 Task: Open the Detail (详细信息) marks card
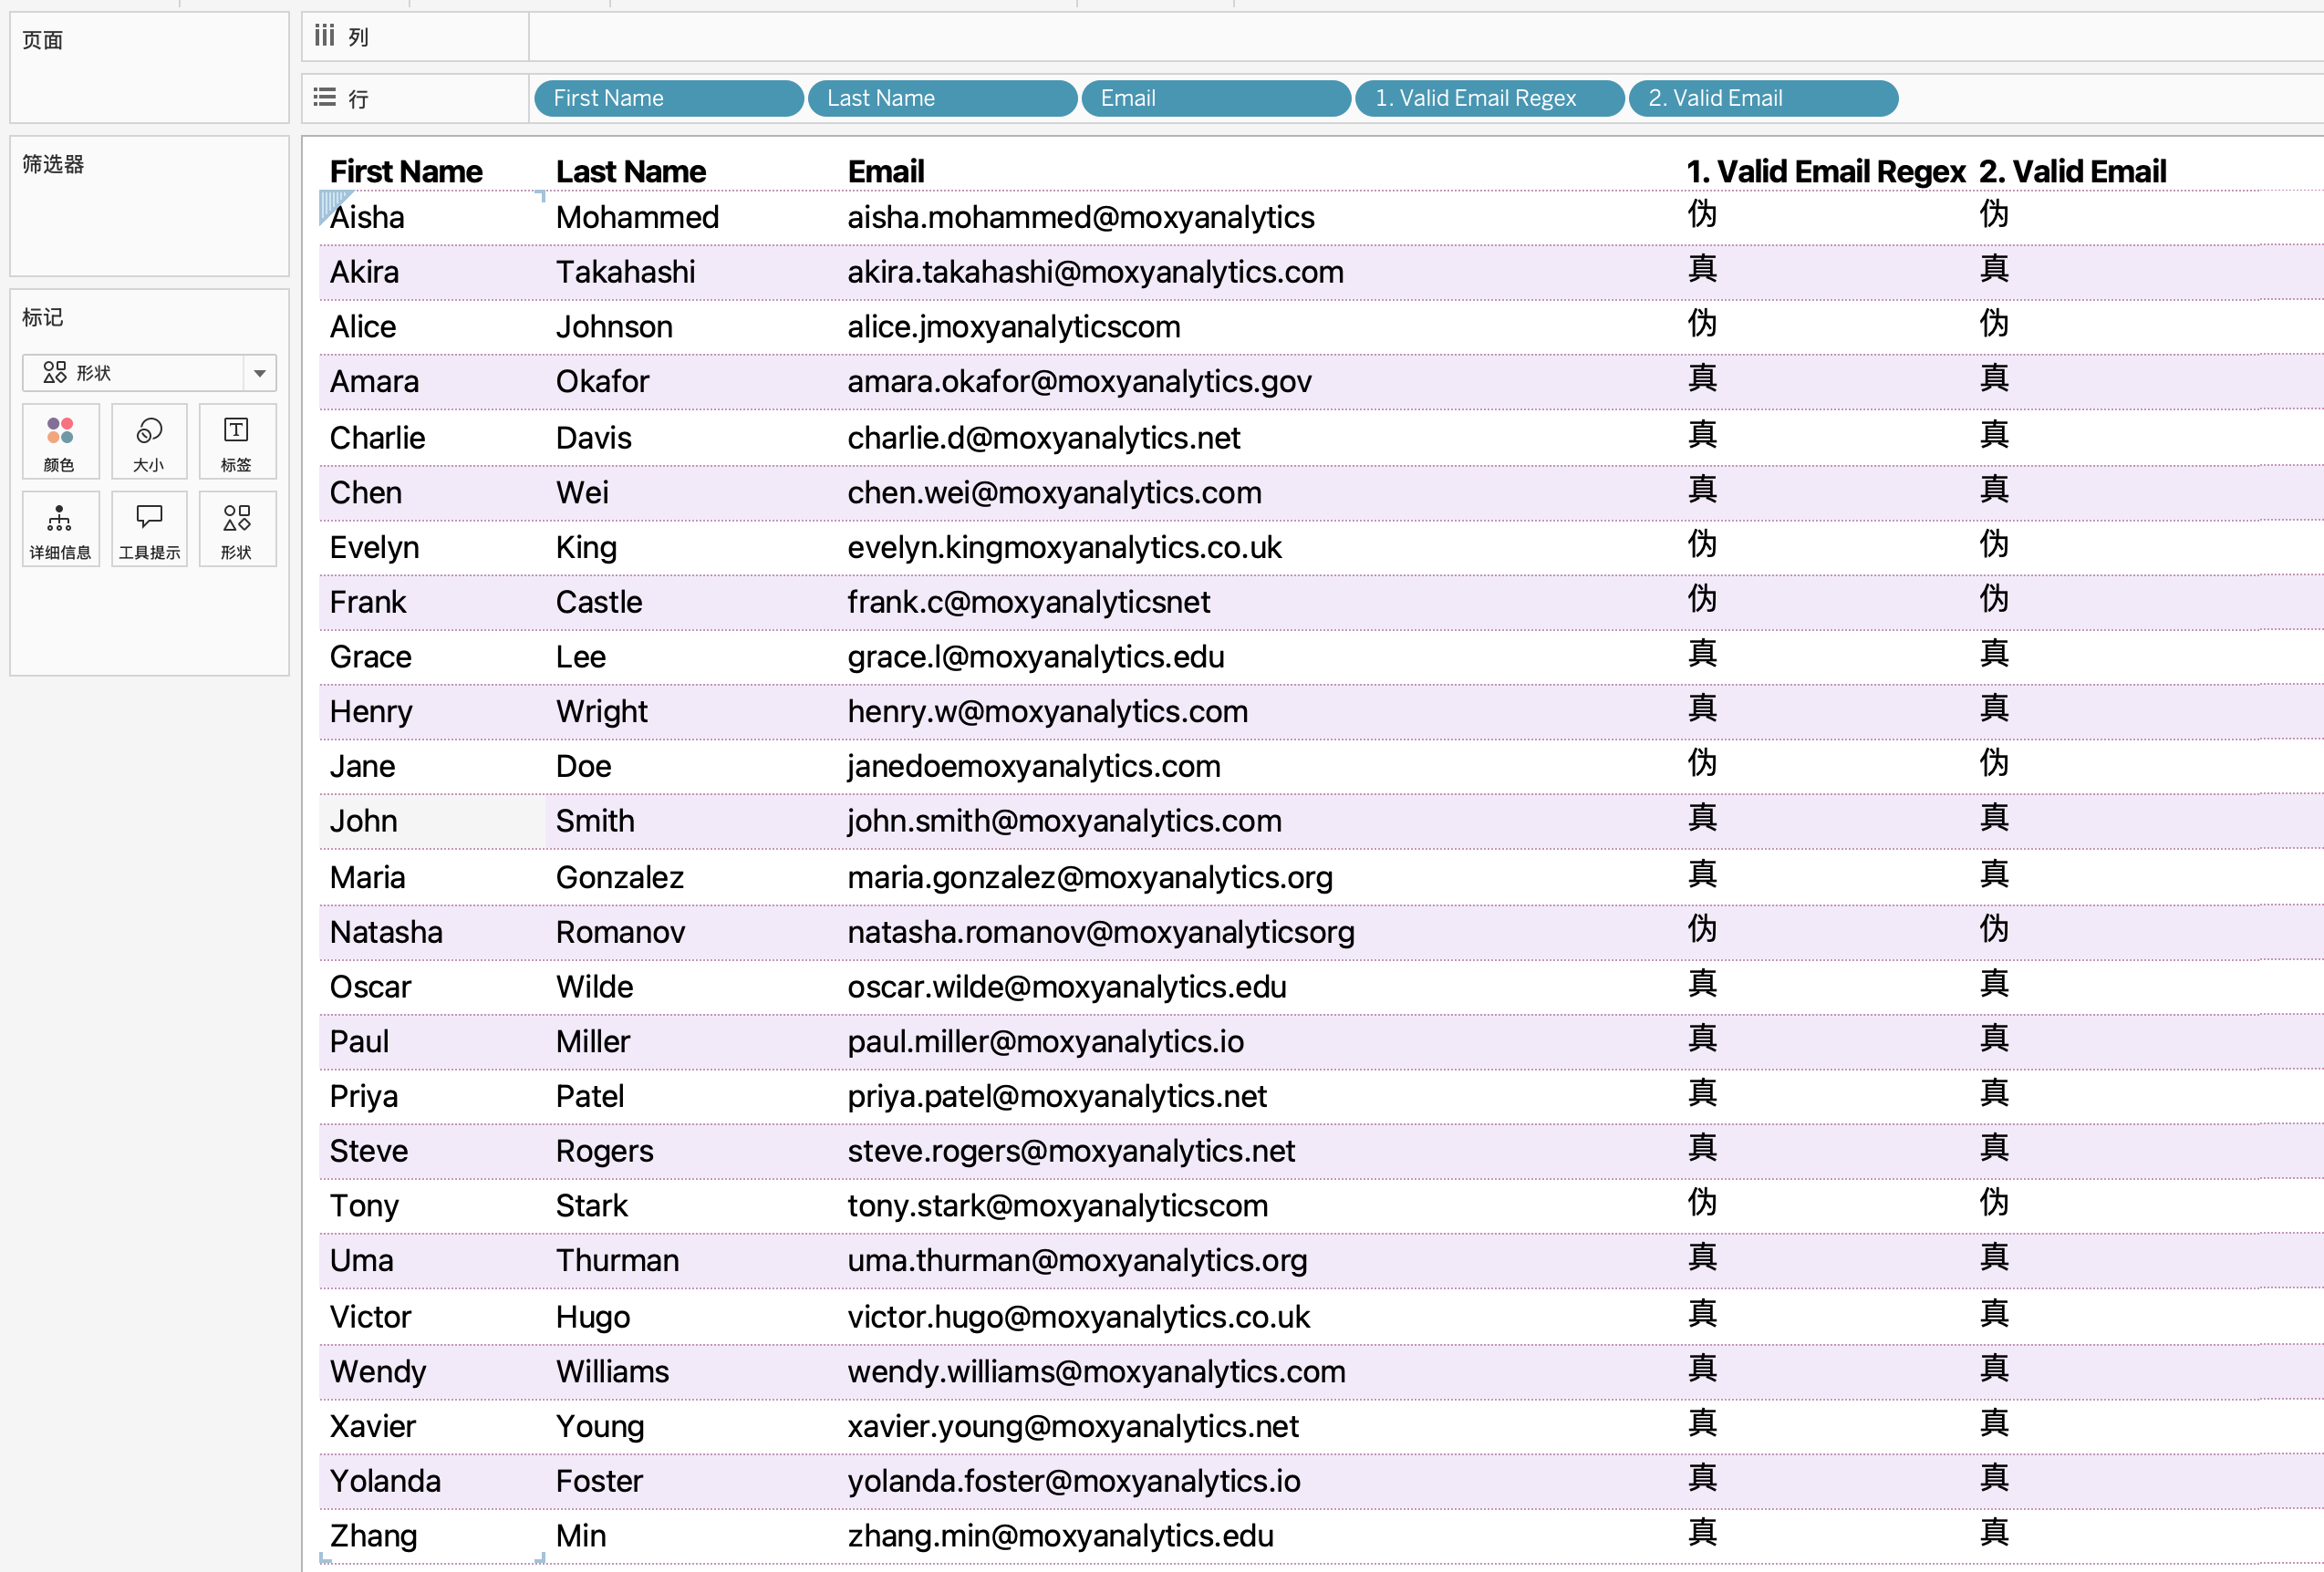click(x=60, y=529)
